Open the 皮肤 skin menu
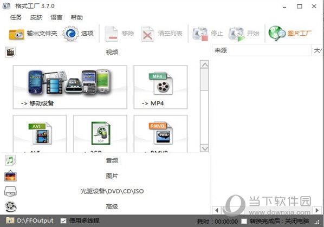This screenshot has height=227, width=324. pos(36,17)
